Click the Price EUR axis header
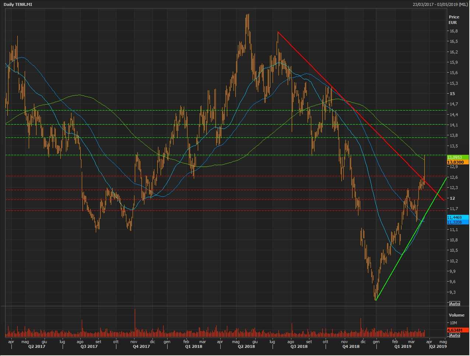This screenshot has width=470, height=356. coord(454,20)
